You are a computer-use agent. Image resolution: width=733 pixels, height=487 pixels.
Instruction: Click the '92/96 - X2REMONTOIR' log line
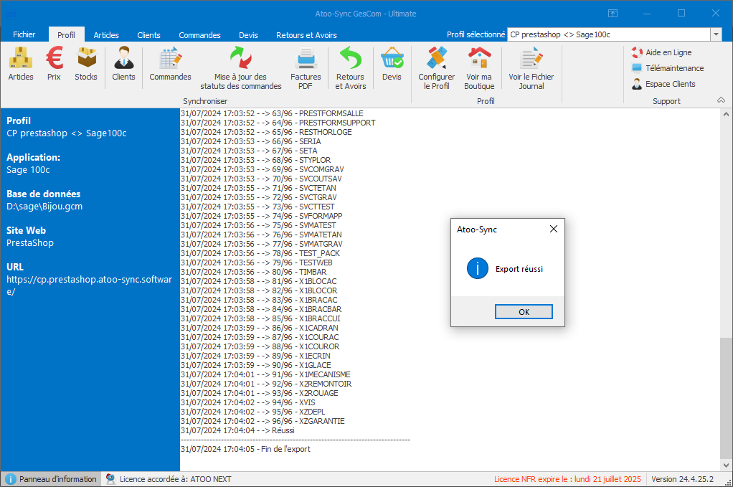pyautogui.click(x=266, y=384)
